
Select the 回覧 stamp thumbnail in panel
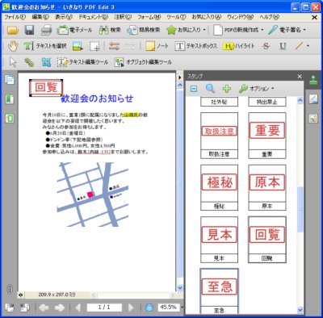267,240
